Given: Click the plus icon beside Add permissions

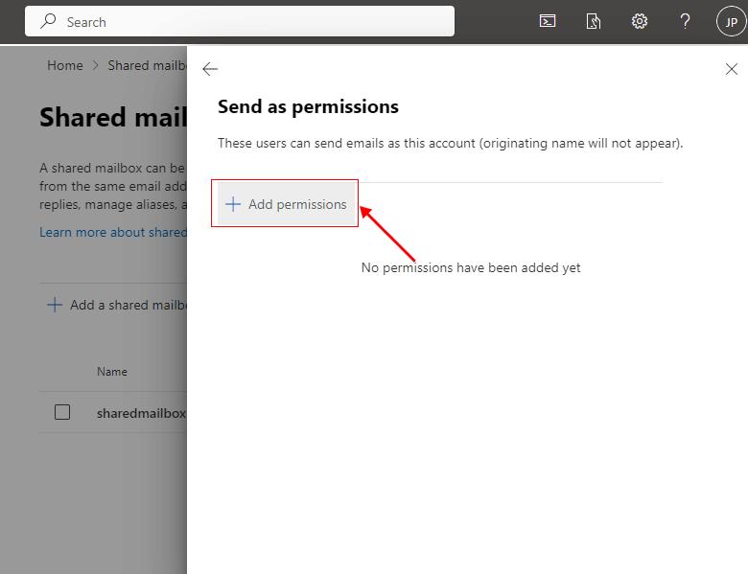Looking at the screenshot, I should (233, 204).
